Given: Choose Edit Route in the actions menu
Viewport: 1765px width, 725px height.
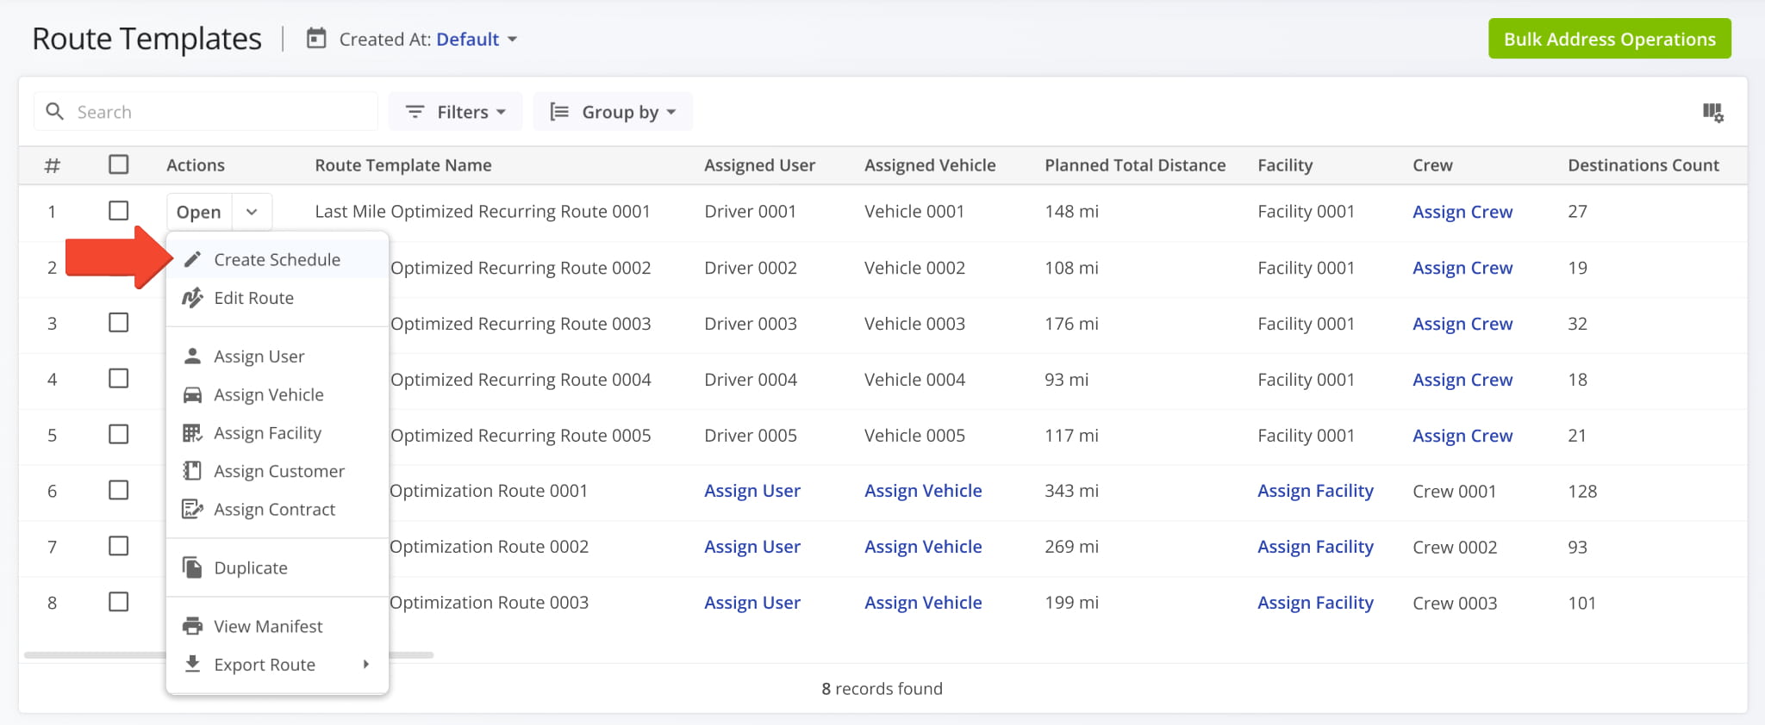Looking at the screenshot, I should 278,298.
